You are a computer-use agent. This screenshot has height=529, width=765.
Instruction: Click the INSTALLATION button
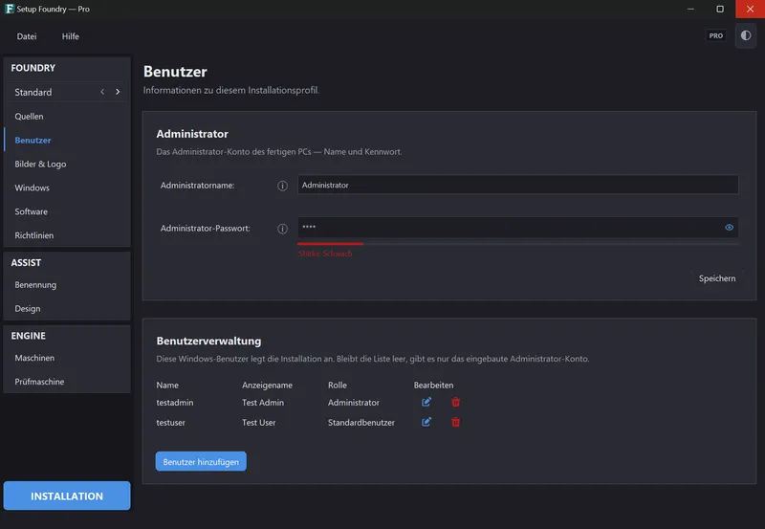click(x=67, y=496)
